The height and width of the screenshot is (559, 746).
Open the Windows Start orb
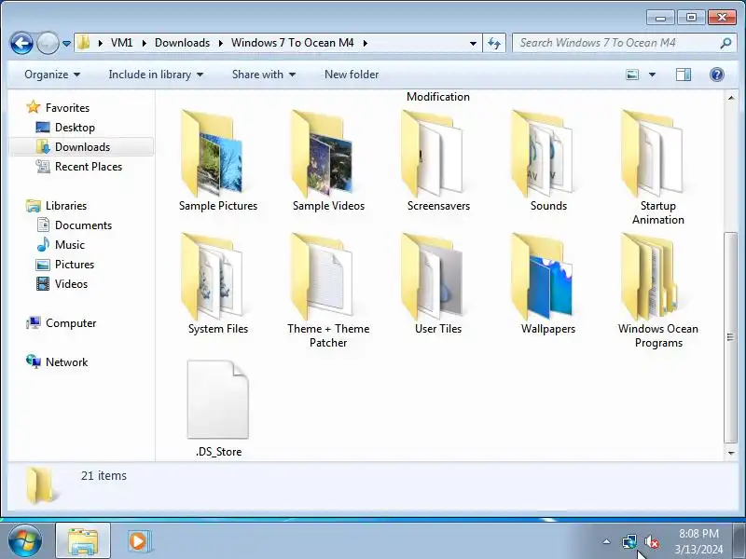[x=25, y=540]
